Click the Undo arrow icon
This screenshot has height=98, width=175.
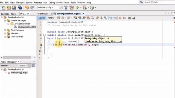[27, 8]
